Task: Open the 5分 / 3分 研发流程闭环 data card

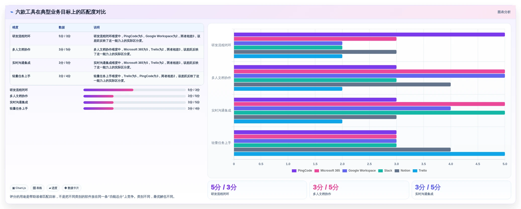Action: pos(257,190)
